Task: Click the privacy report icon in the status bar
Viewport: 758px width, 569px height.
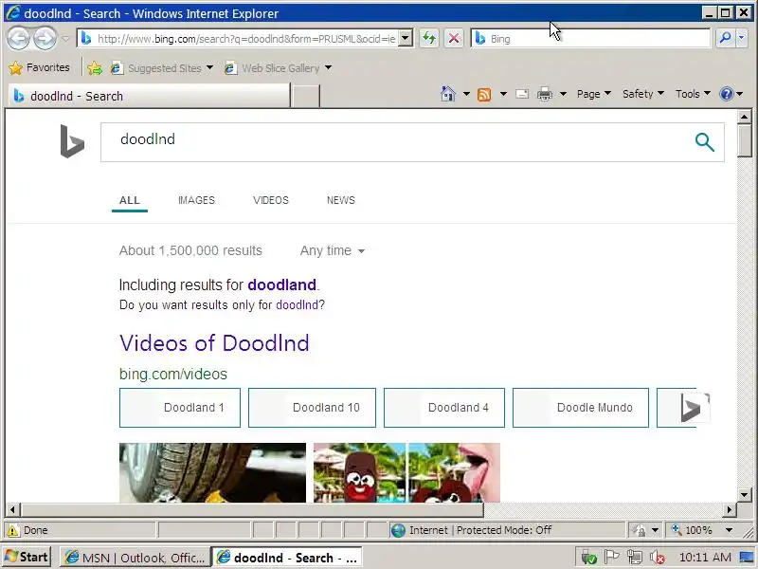Action: 639,530
